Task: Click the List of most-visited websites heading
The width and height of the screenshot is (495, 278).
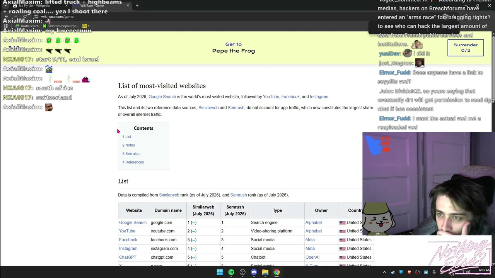Action: tap(162, 86)
